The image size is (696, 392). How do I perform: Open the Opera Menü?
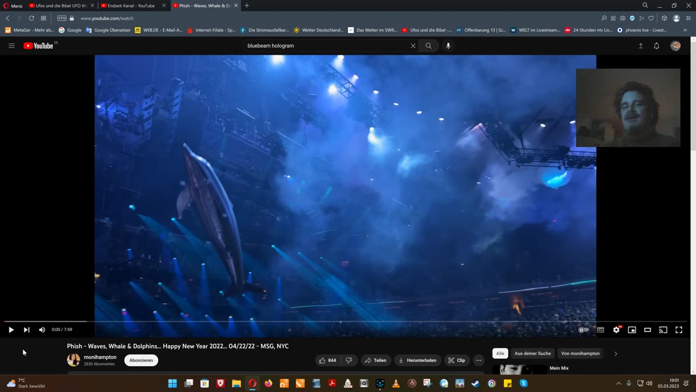click(x=13, y=5)
